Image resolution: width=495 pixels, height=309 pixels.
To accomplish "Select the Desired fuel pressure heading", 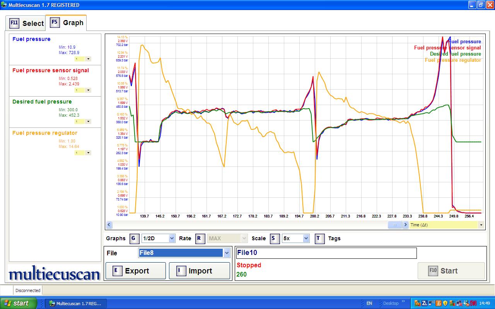I will point(42,102).
